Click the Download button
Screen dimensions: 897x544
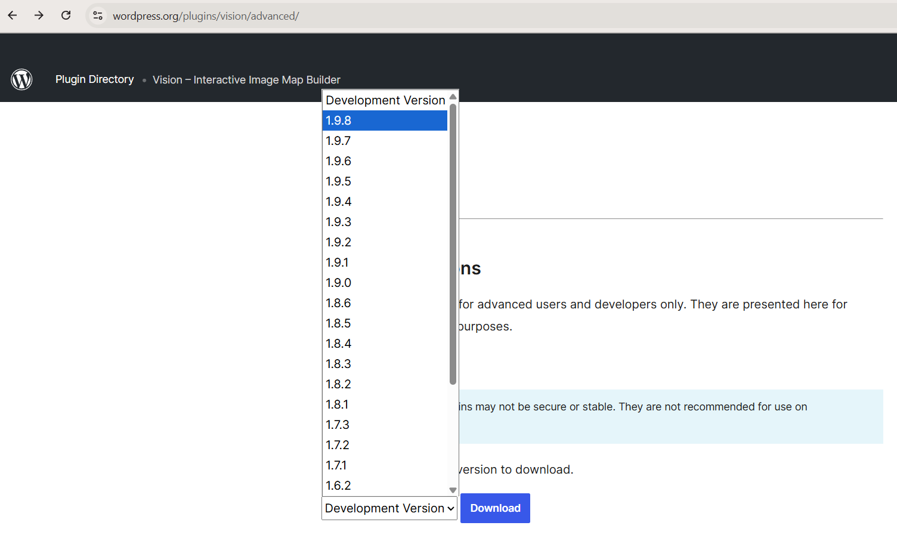pos(495,508)
